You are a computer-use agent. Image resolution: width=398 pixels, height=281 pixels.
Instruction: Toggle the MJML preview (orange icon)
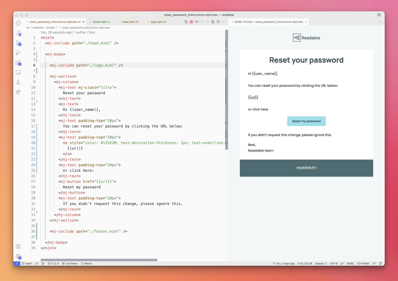[192, 22]
